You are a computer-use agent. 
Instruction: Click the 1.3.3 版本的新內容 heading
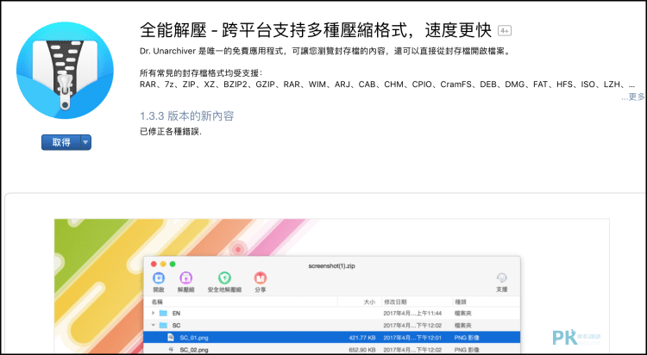(187, 115)
